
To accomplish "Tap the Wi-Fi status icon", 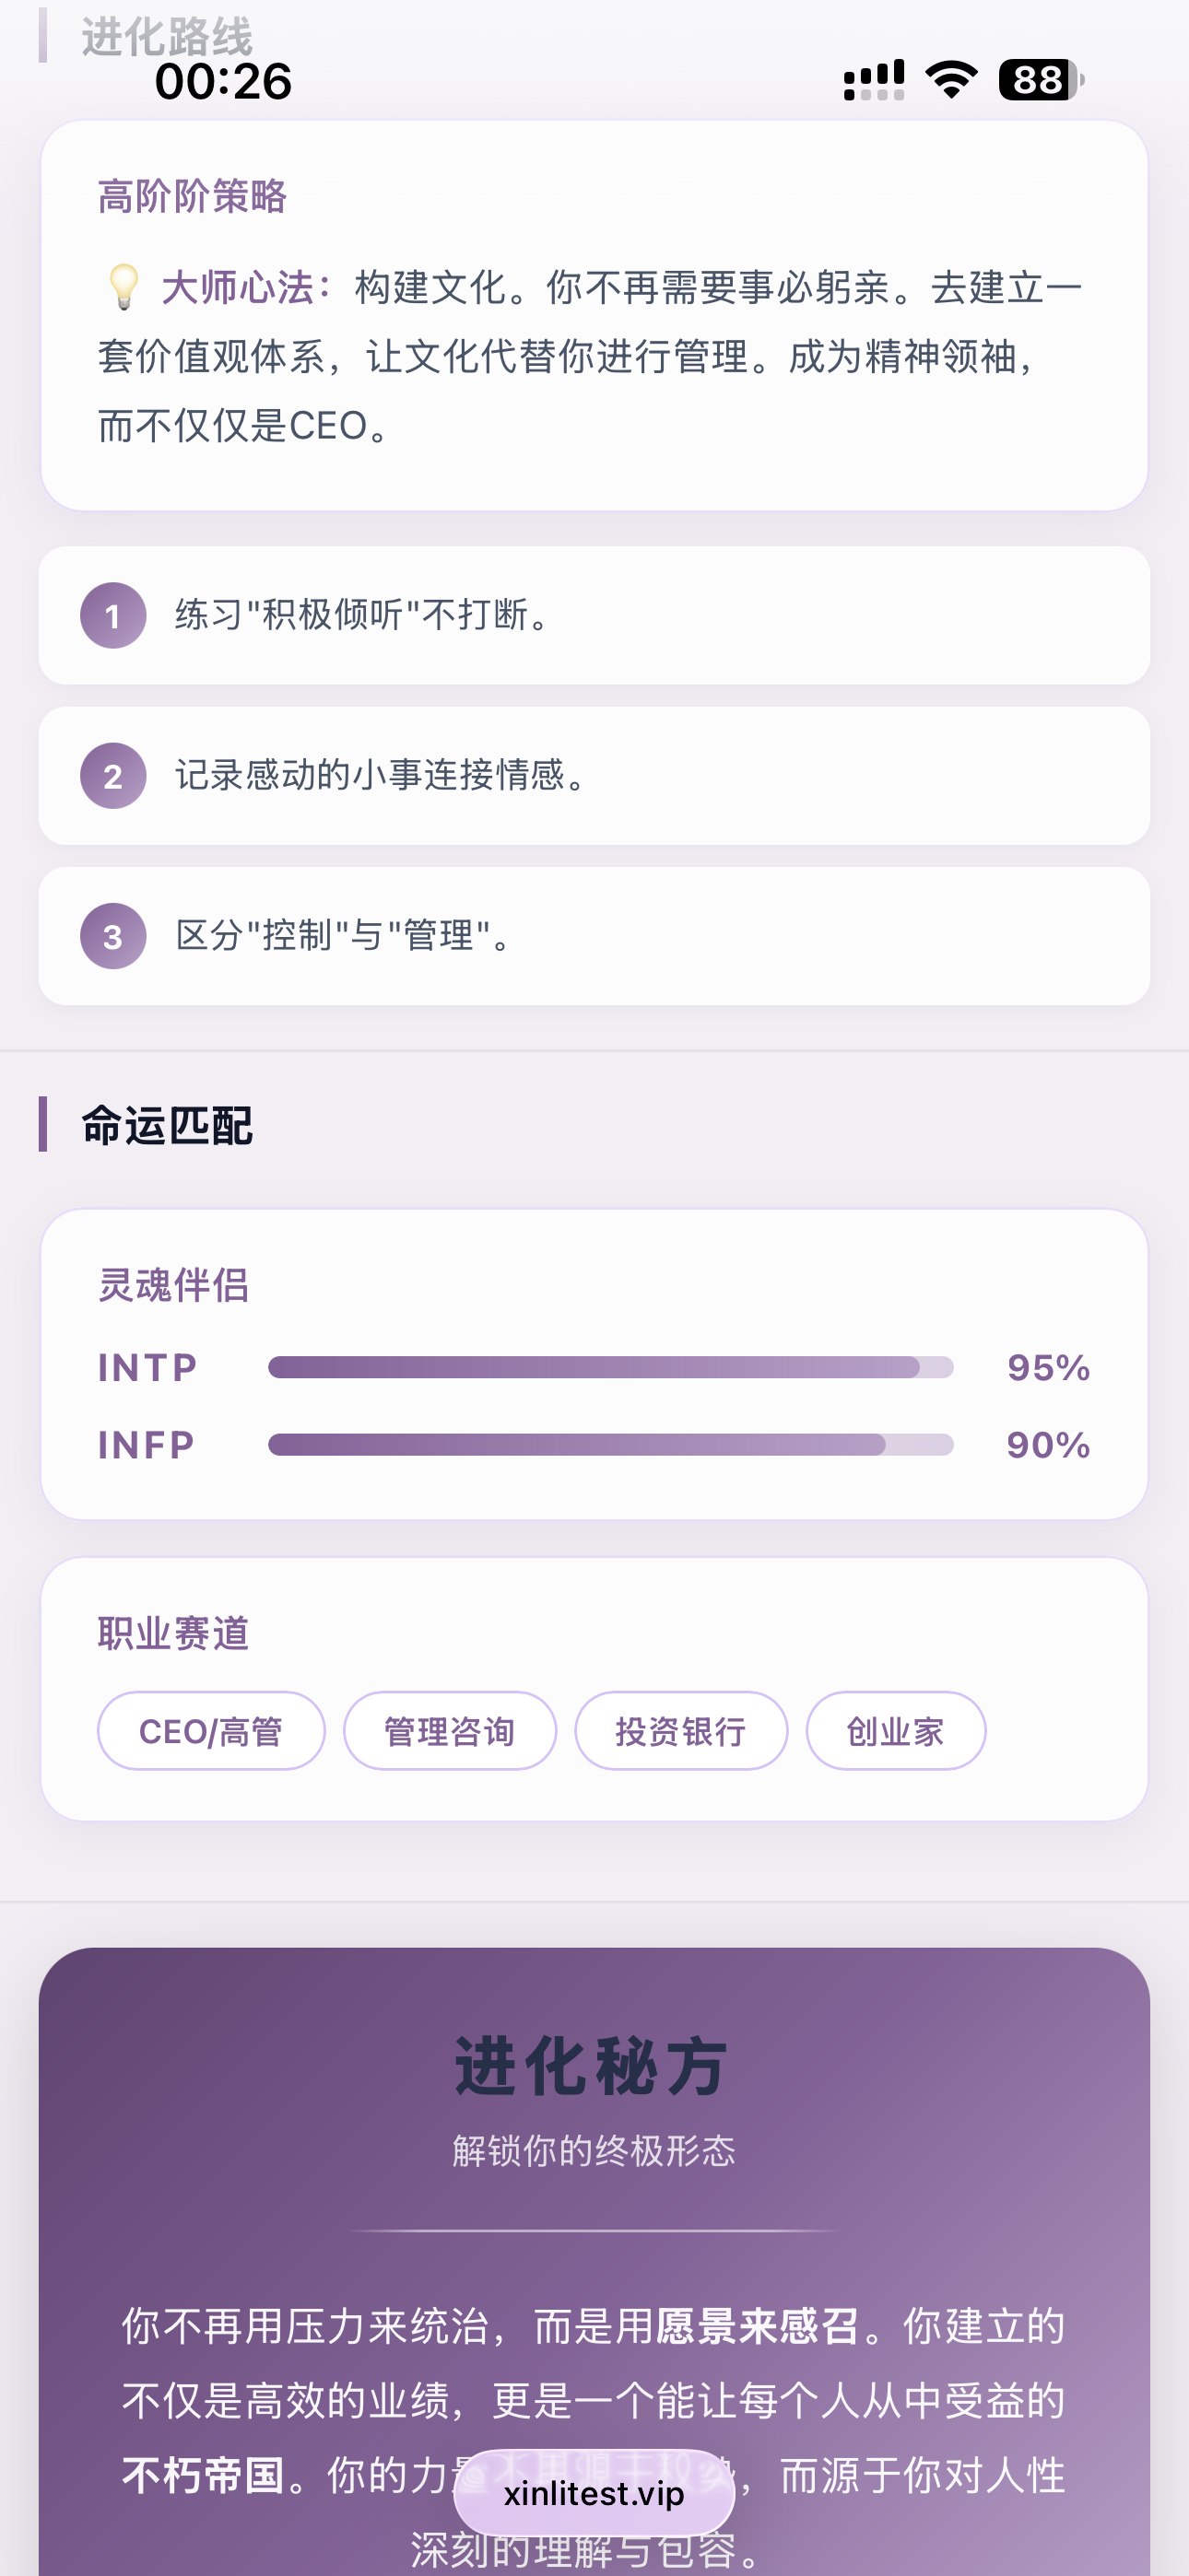I will coord(951,80).
